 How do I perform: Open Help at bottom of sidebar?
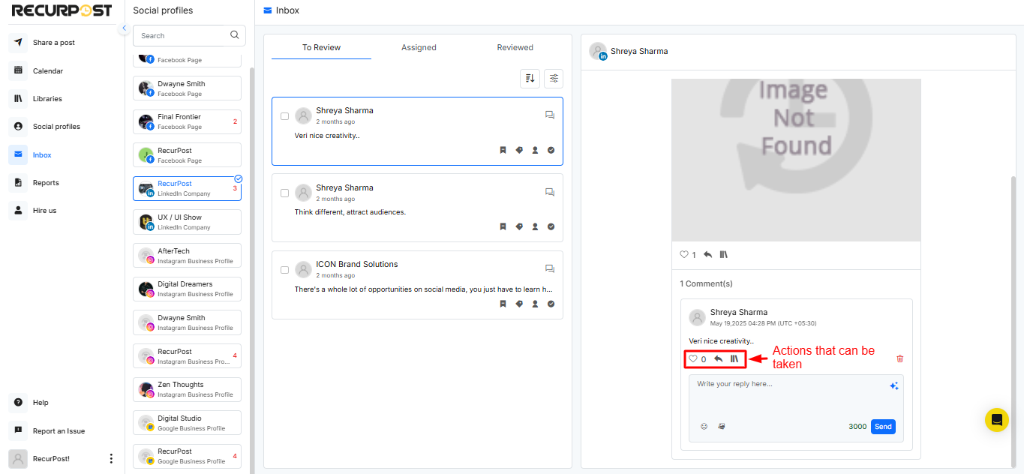(41, 403)
